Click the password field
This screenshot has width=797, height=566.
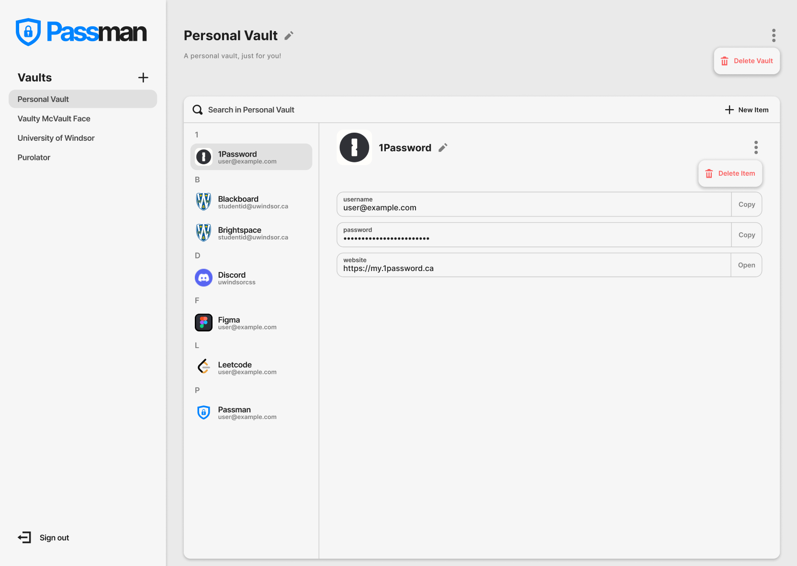(x=534, y=235)
